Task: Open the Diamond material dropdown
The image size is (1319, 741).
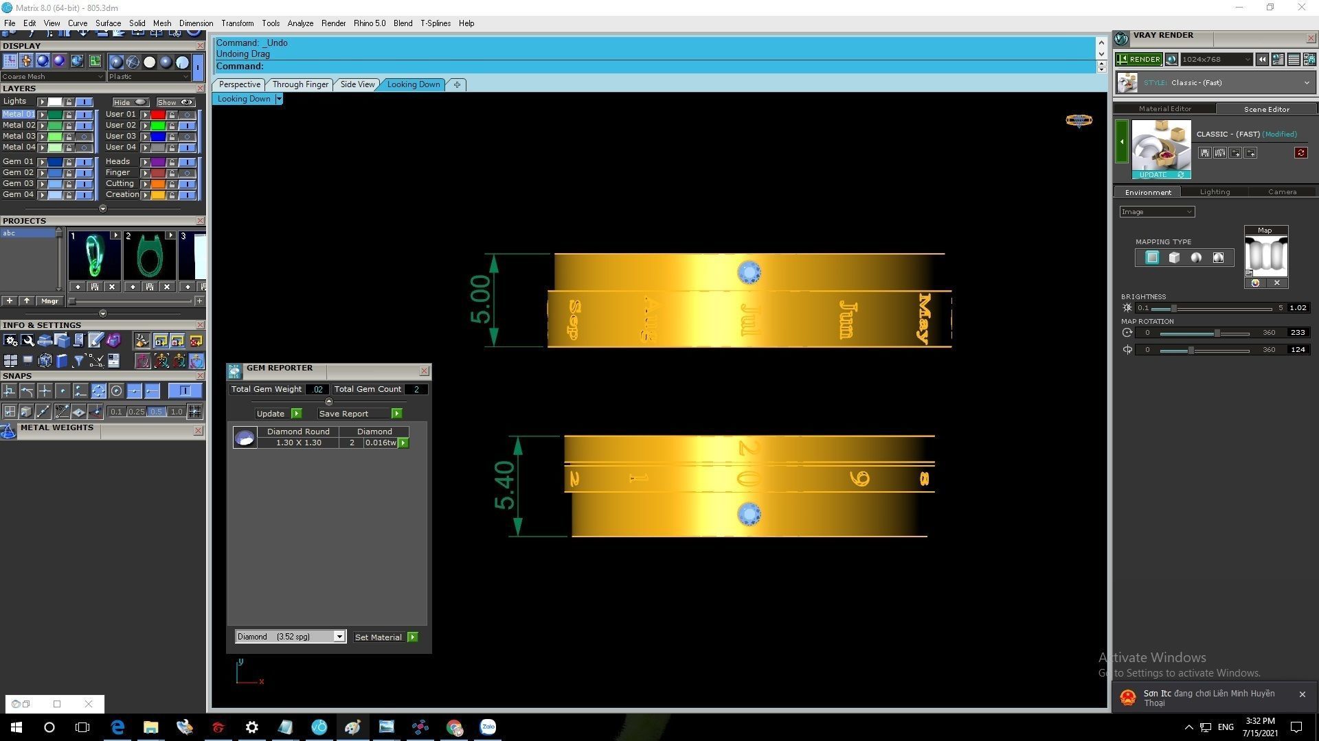Action: point(339,637)
